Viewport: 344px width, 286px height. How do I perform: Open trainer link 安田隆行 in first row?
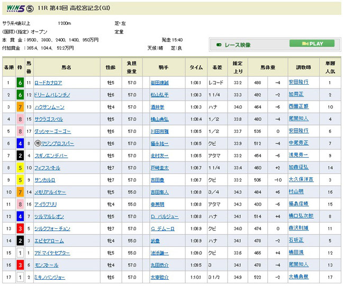(299, 83)
